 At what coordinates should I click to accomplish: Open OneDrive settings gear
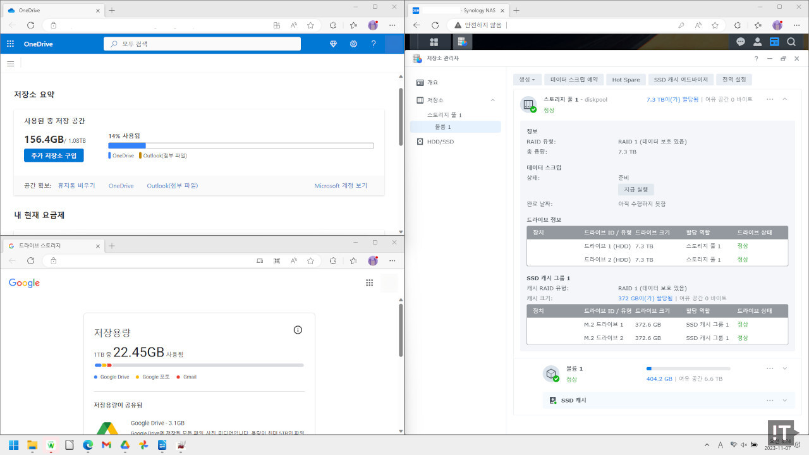click(x=353, y=44)
